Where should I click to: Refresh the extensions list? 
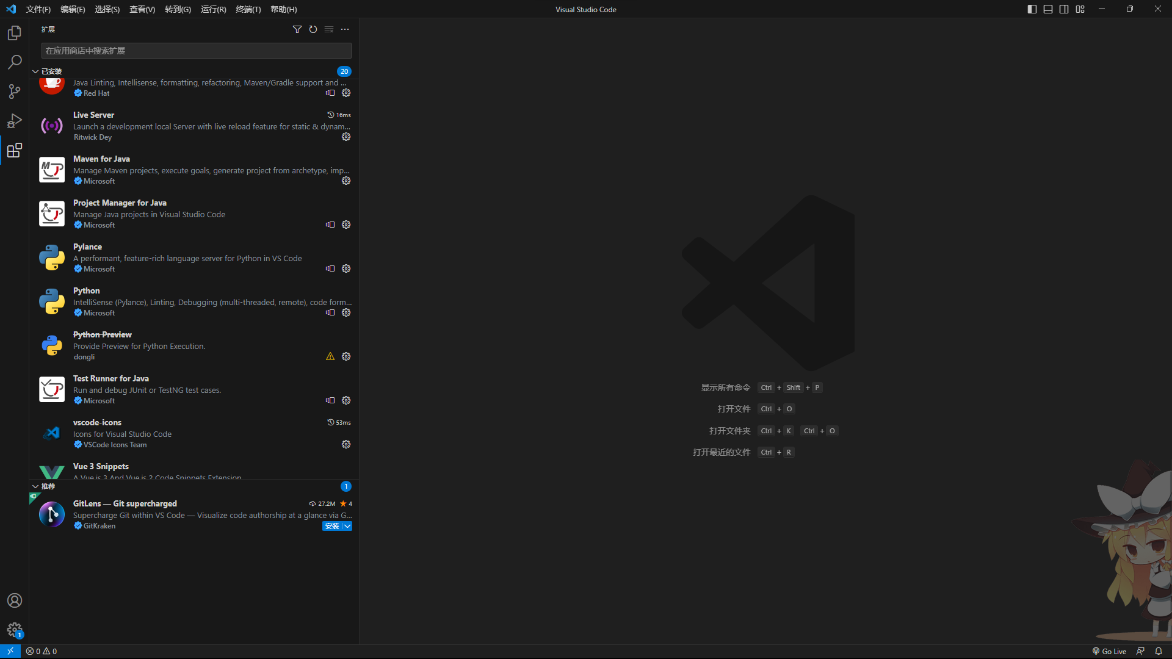313,29
